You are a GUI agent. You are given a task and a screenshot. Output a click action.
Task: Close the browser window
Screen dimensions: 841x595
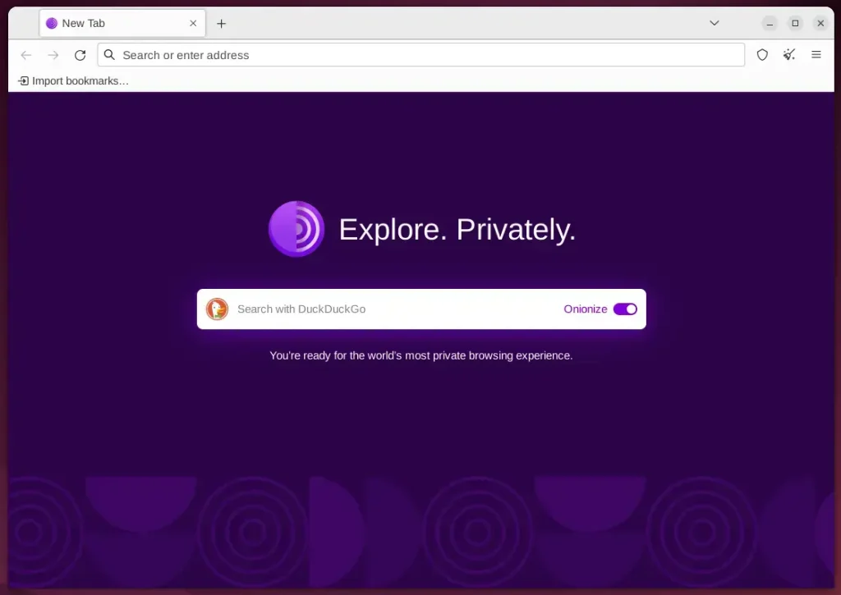(820, 24)
